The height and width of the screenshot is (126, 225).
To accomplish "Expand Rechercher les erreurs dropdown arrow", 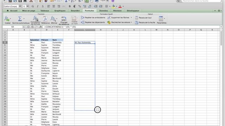I will pyautogui.click(x=131, y=22).
